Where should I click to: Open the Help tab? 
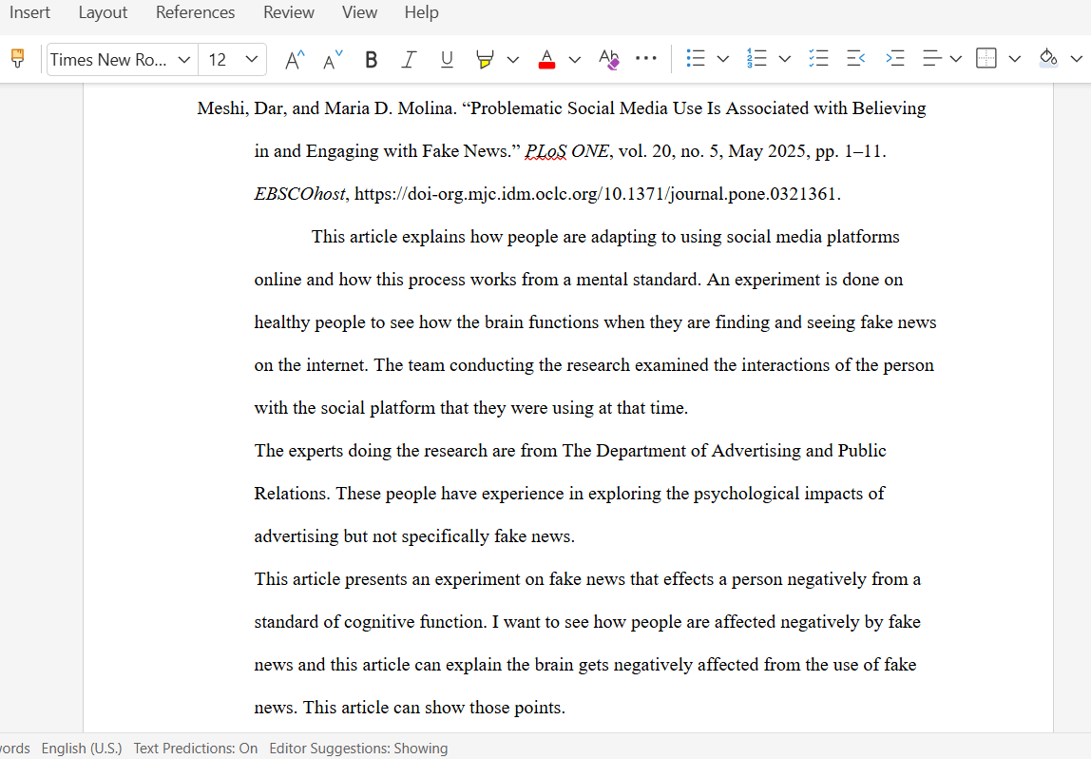pos(422,12)
